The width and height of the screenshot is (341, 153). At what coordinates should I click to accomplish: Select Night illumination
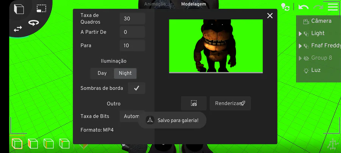[125, 73]
